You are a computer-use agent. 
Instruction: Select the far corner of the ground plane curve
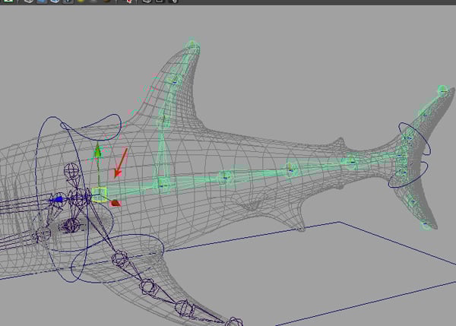(x=339, y=222)
